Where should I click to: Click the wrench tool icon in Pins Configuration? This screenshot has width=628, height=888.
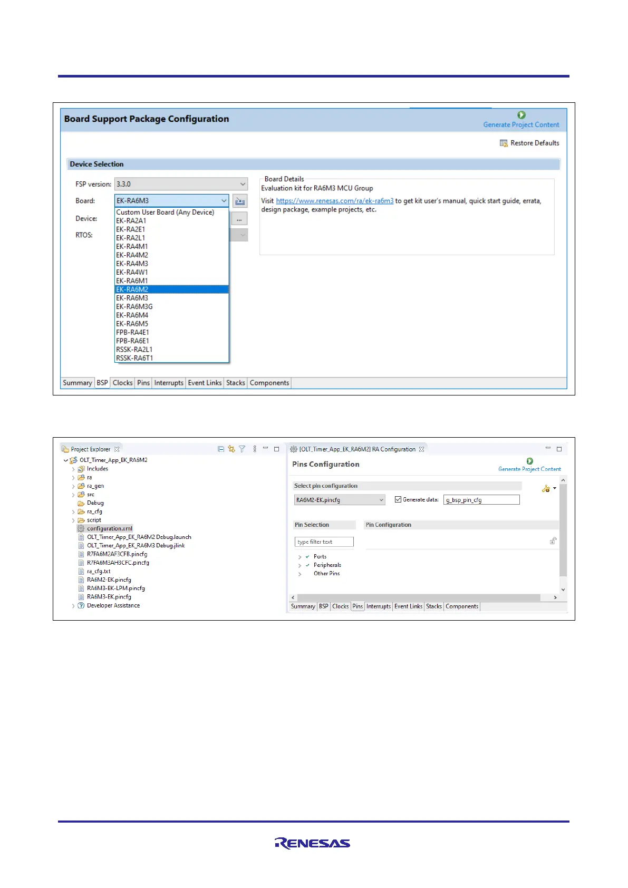(546, 489)
